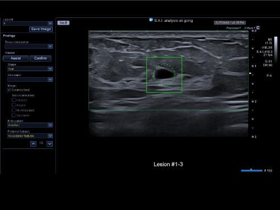
Task: Click the focus position arrow marker on depth scale
Action: 250,73
